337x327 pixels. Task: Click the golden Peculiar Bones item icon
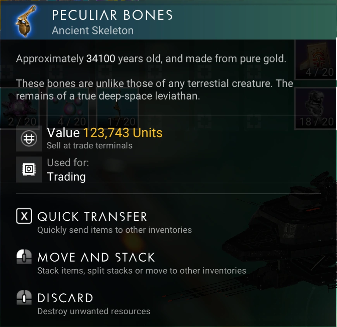(25, 21)
